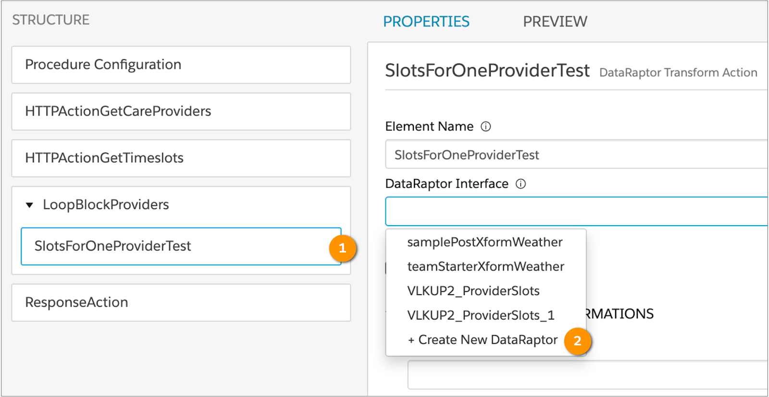The width and height of the screenshot is (769, 397).
Task: Click the SlotsForOneProviderTest properties heading
Action: click(487, 71)
